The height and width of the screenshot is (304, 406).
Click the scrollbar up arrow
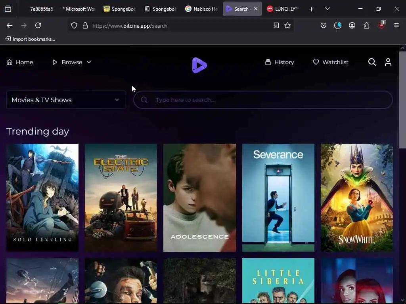click(402, 48)
